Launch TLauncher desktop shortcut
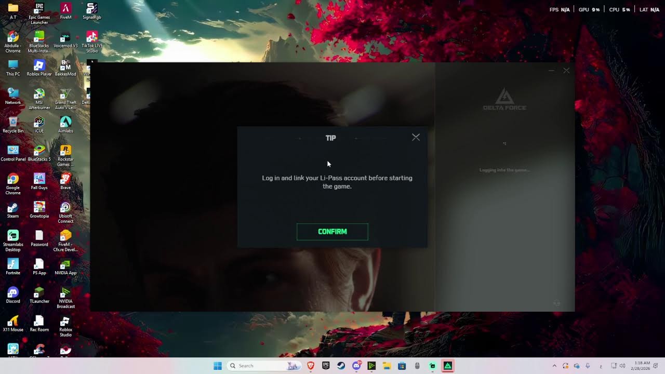This screenshot has height=374, width=665. pos(39,295)
